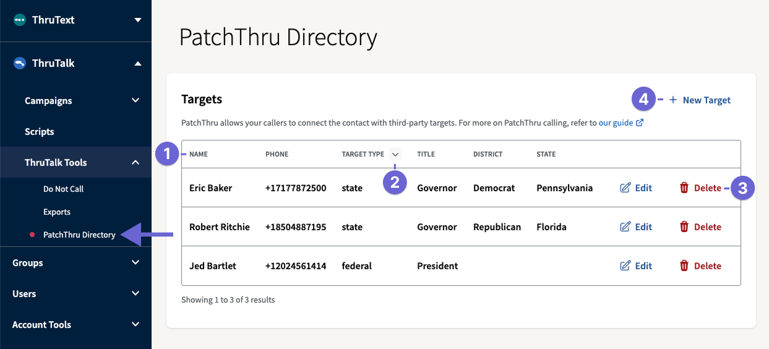Select PatchThru Directory in sidebar
The height and width of the screenshot is (349, 769).
pyautogui.click(x=79, y=235)
